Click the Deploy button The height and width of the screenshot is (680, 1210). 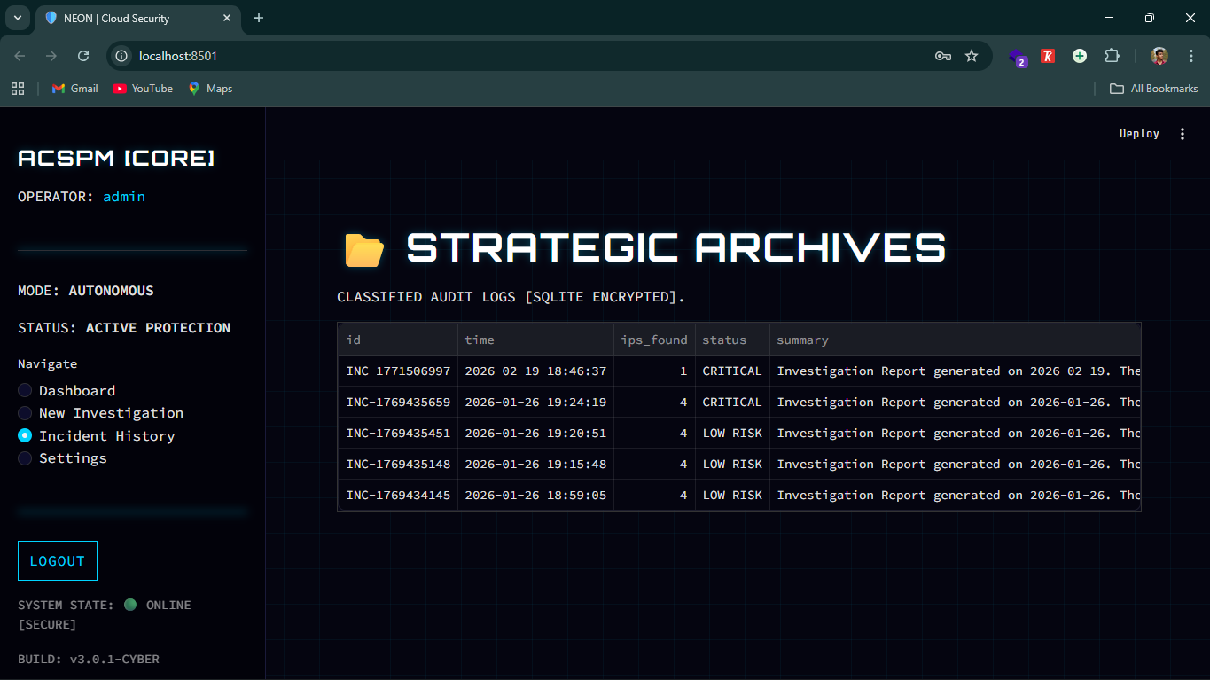[x=1138, y=133]
